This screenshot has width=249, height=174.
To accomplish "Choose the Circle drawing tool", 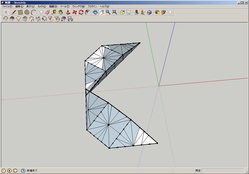I will point(27,12).
